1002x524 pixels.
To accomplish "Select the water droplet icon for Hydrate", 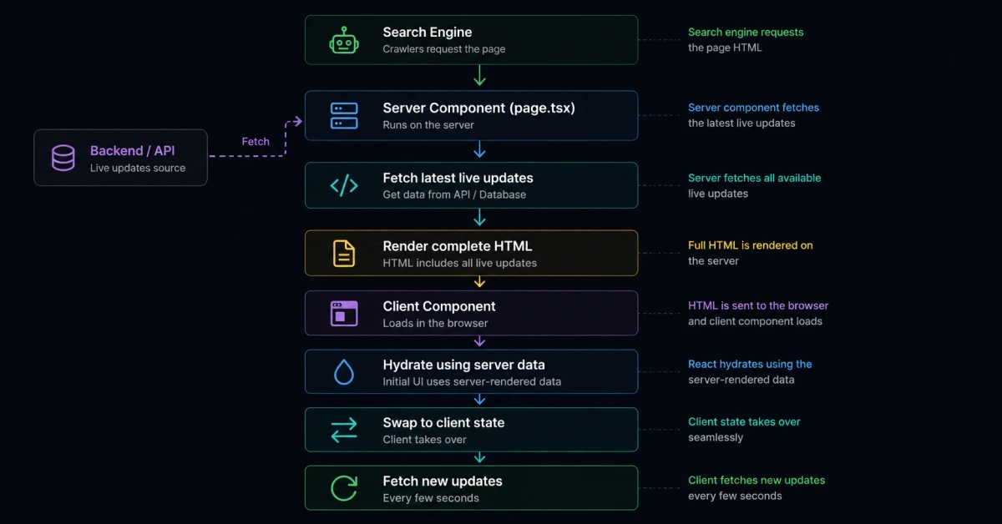I will pyautogui.click(x=344, y=372).
